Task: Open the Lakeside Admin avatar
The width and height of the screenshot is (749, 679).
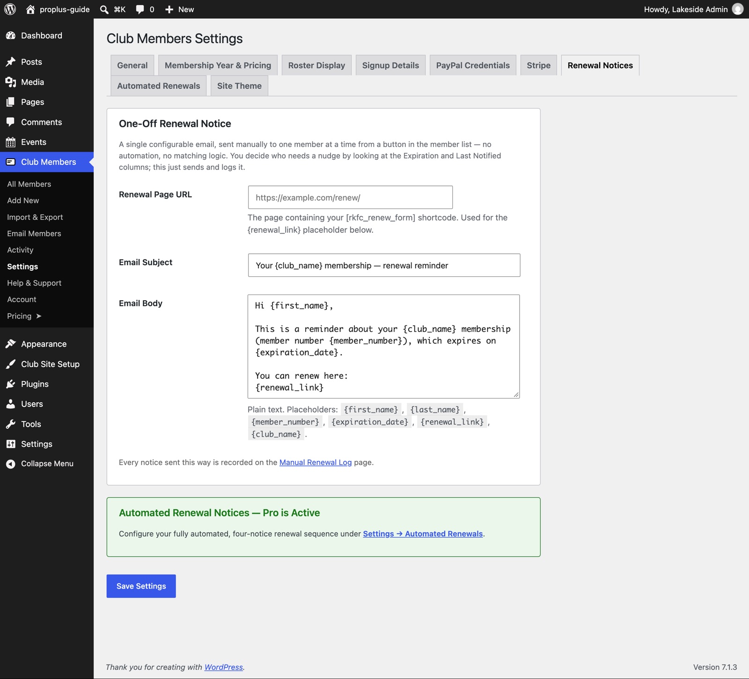Action: (738, 9)
